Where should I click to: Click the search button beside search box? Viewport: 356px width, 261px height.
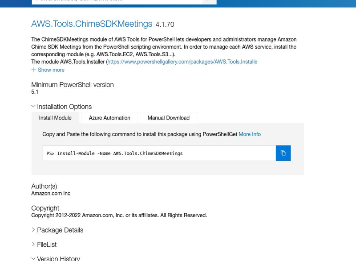[x=209, y=2]
